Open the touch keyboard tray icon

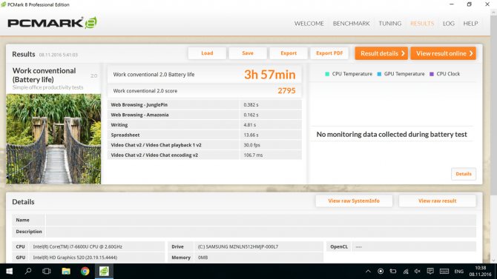(x=444, y=272)
